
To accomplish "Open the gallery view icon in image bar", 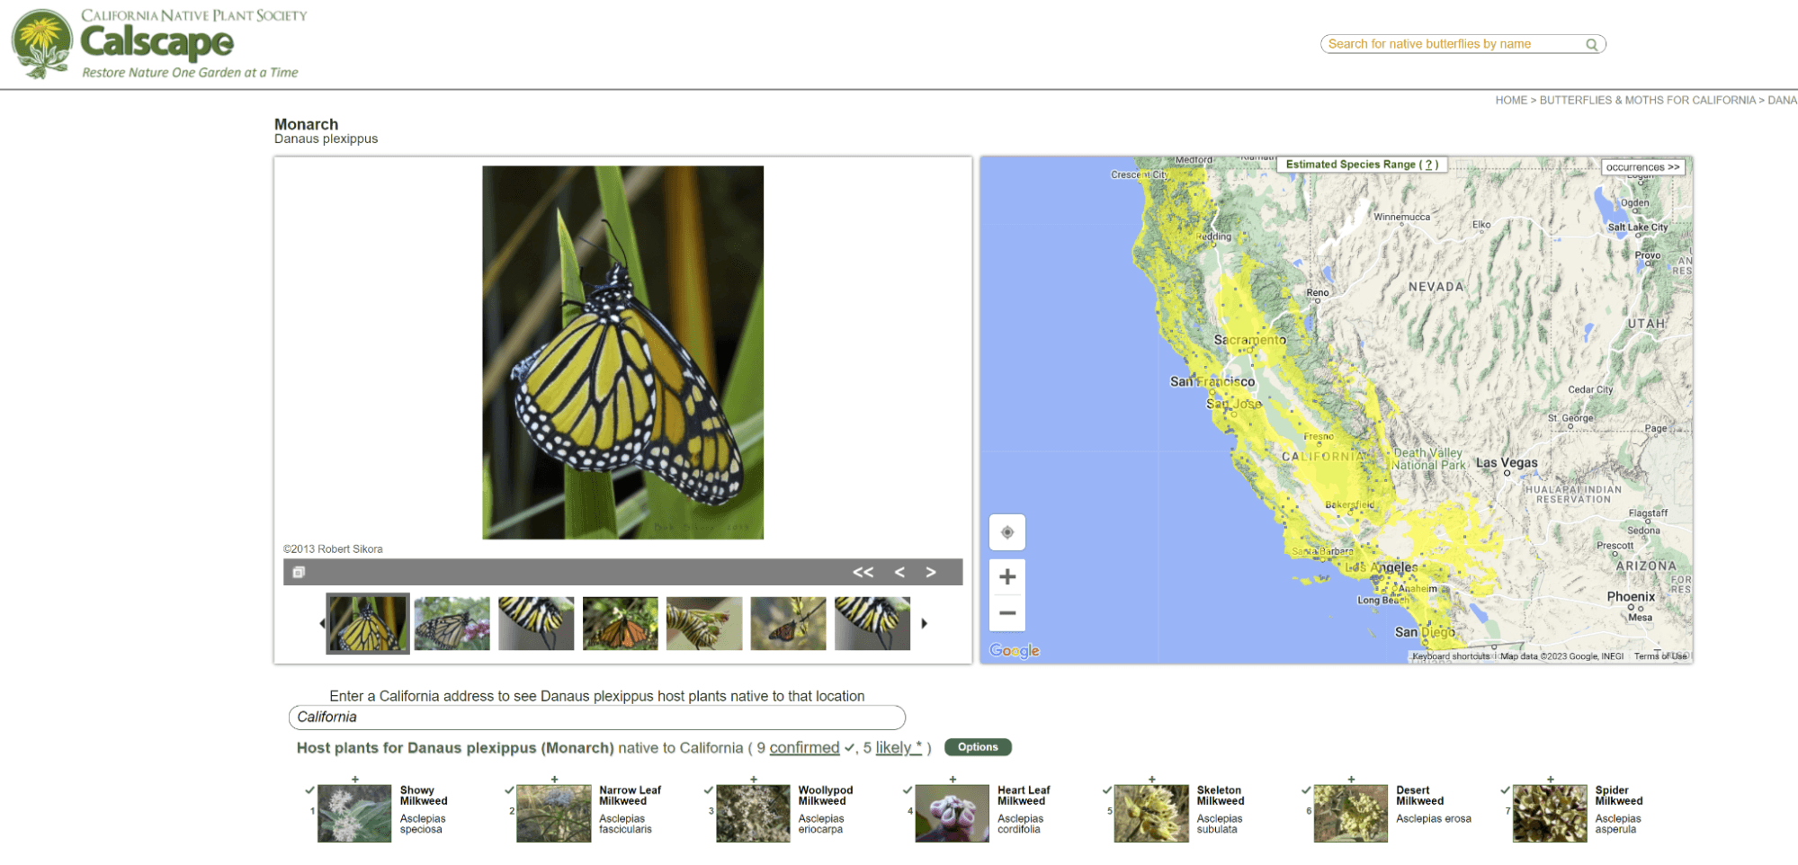I will tap(299, 572).
